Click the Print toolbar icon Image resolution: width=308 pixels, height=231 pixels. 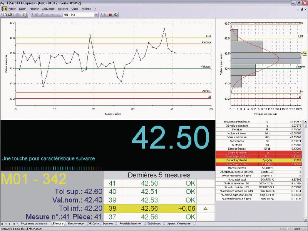pos(18,15)
